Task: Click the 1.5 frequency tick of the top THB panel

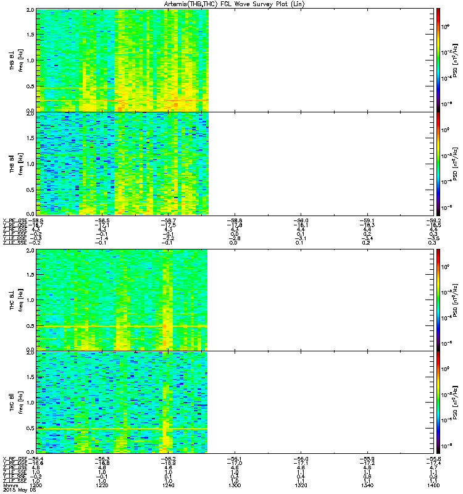Action: tap(30, 35)
